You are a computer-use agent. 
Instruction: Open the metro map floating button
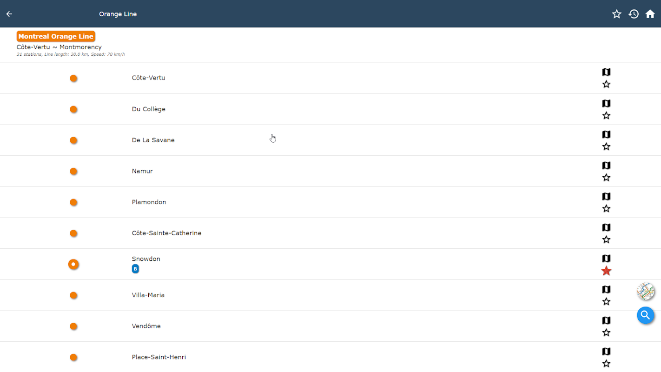(x=646, y=292)
